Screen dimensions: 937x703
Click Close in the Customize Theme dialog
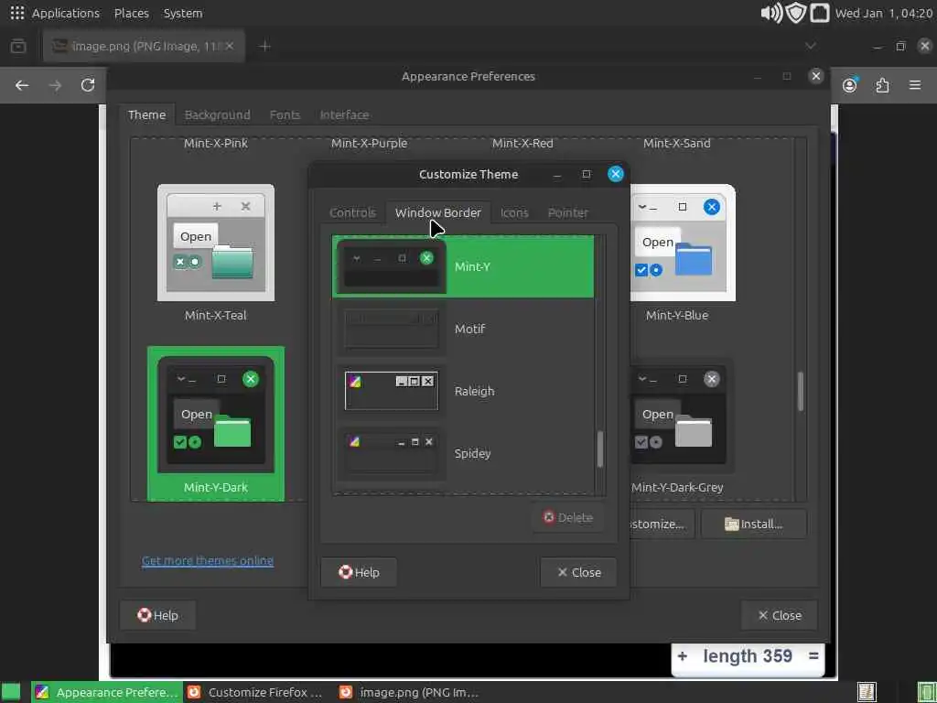click(x=578, y=573)
